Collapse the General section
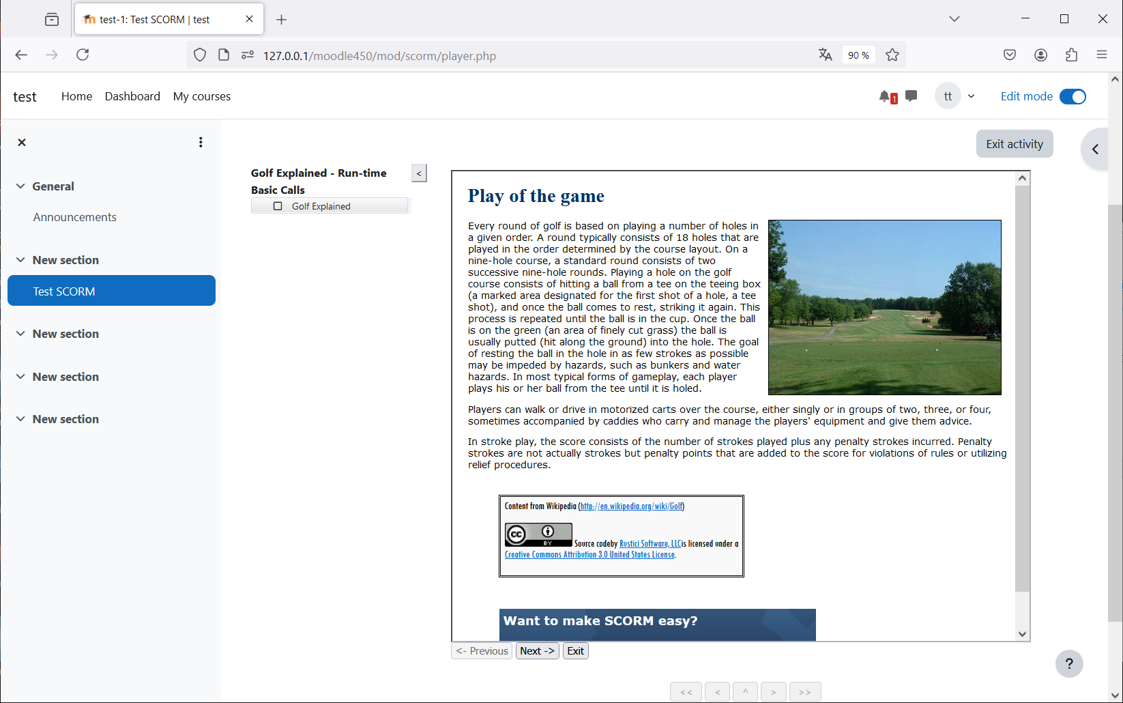The width and height of the screenshot is (1123, 703). pyautogui.click(x=20, y=186)
